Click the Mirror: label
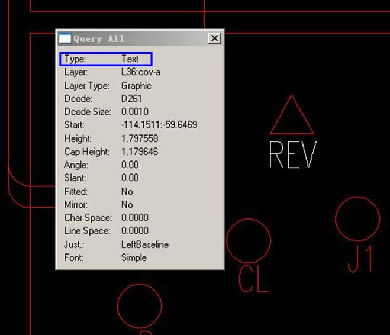This screenshot has height=335, width=390. (76, 205)
